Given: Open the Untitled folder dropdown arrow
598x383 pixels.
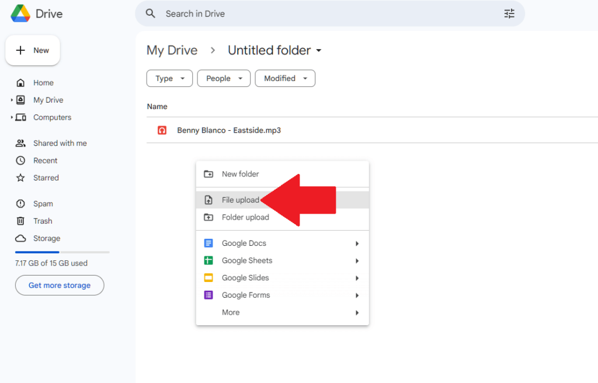Looking at the screenshot, I should pyautogui.click(x=319, y=50).
